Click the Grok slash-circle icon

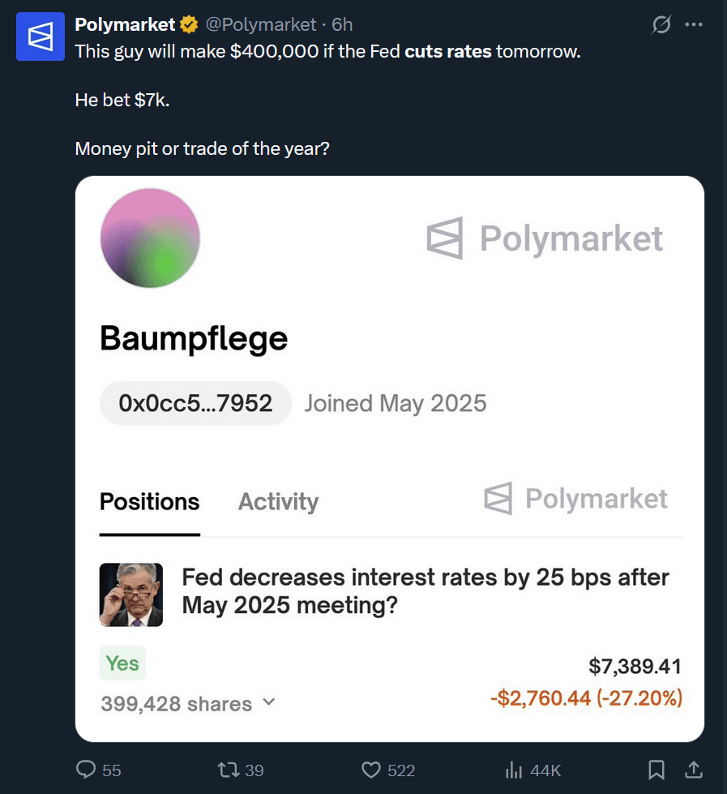(x=661, y=25)
